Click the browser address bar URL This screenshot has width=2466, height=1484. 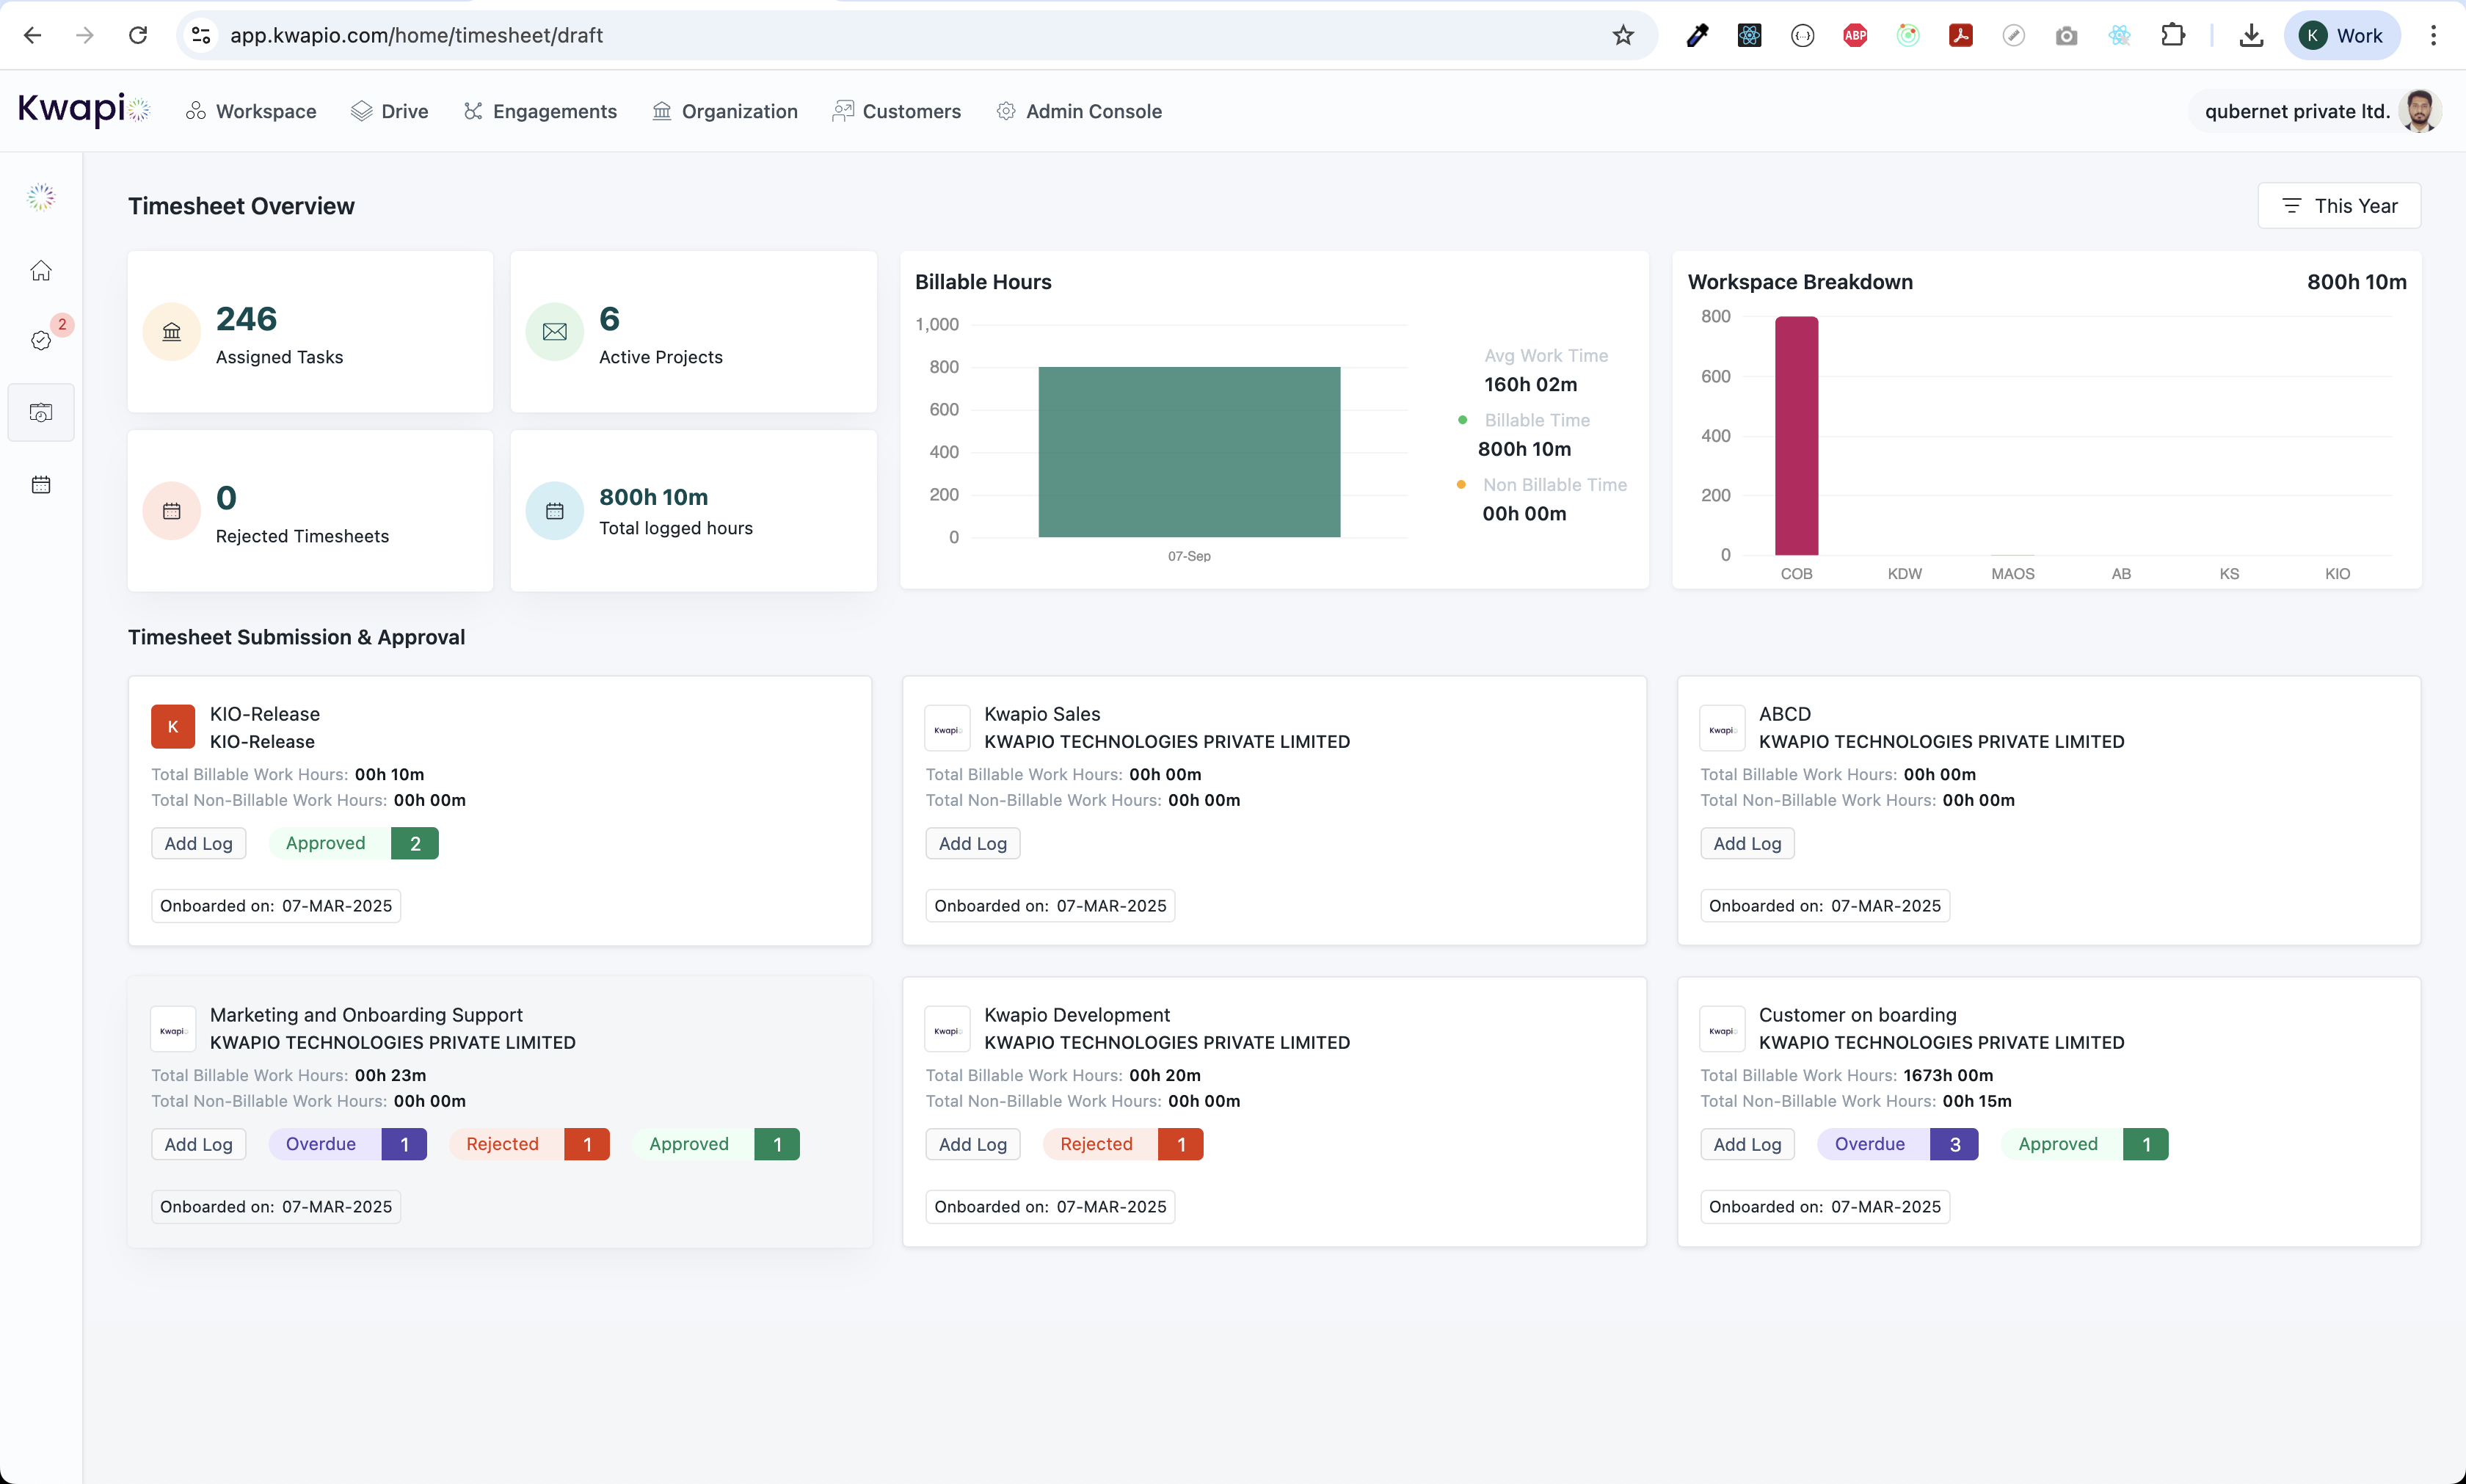coord(416,36)
